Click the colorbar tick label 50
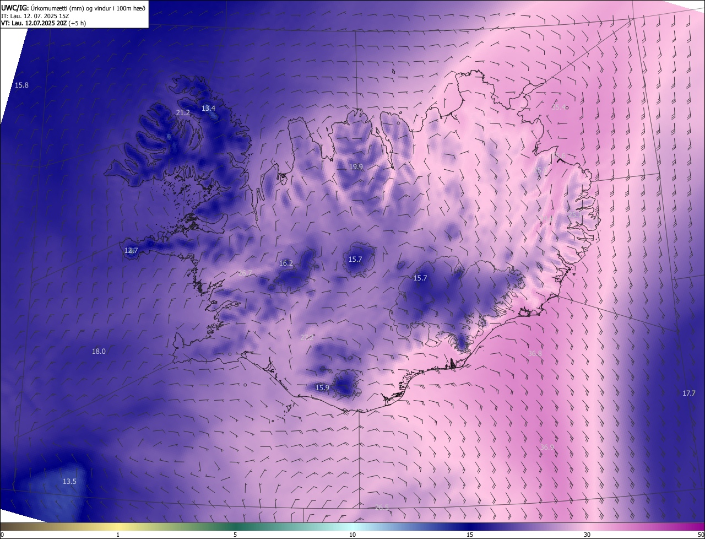 [701, 535]
